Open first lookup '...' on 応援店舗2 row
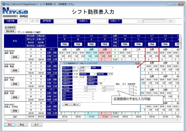The height and width of the screenshot is (132, 186). tap(86, 90)
